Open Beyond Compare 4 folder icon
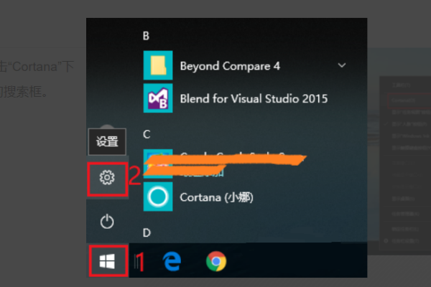The width and height of the screenshot is (431, 287). click(158, 65)
